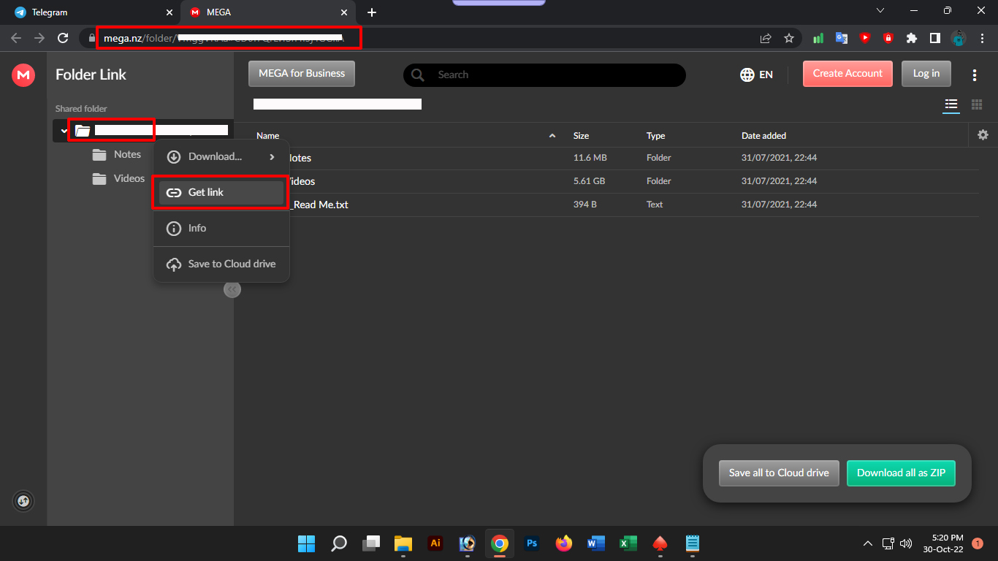Click the Log in button
This screenshot has height=561, width=998.
coord(926,74)
